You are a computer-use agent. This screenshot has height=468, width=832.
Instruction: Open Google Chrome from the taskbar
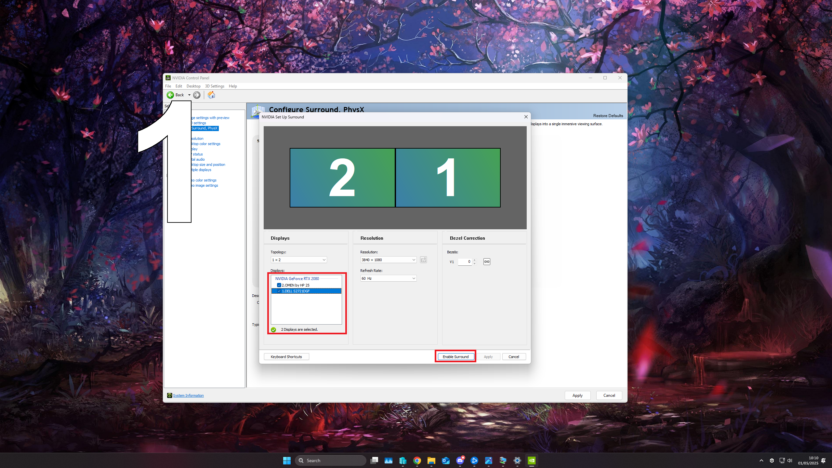(417, 461)
